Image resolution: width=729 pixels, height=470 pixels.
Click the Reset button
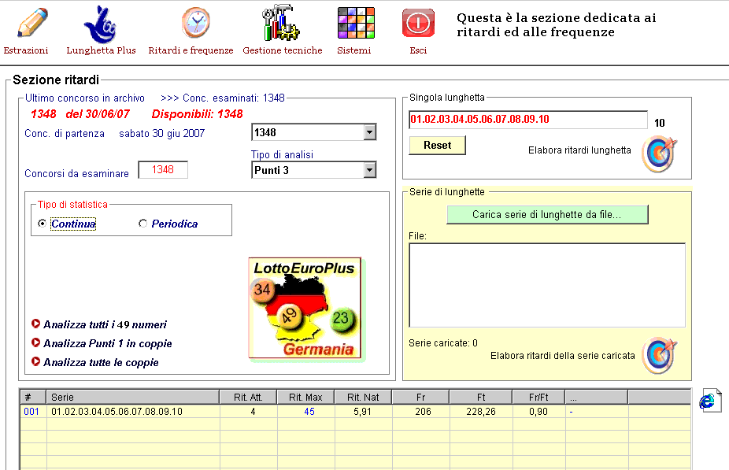coord(437,145)
